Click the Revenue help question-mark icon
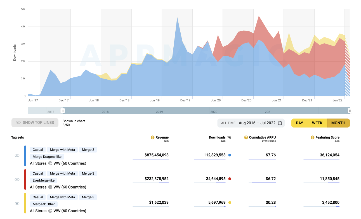 (x=152, y=137)
